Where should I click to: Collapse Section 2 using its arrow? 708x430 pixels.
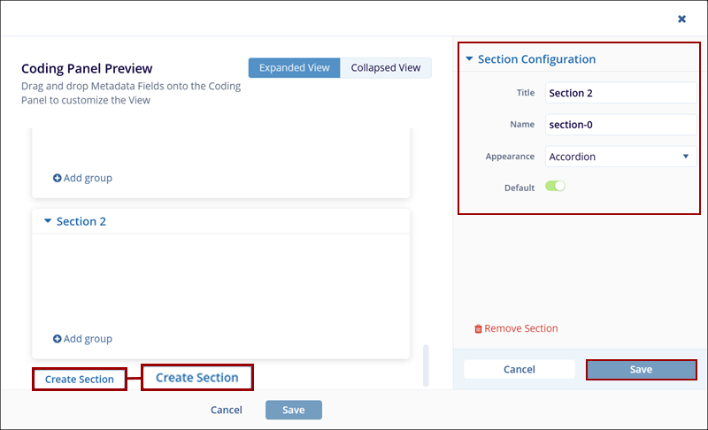click(47, 221)
